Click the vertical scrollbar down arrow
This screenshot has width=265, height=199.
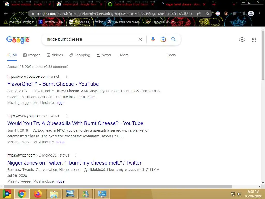coord(263,183)
